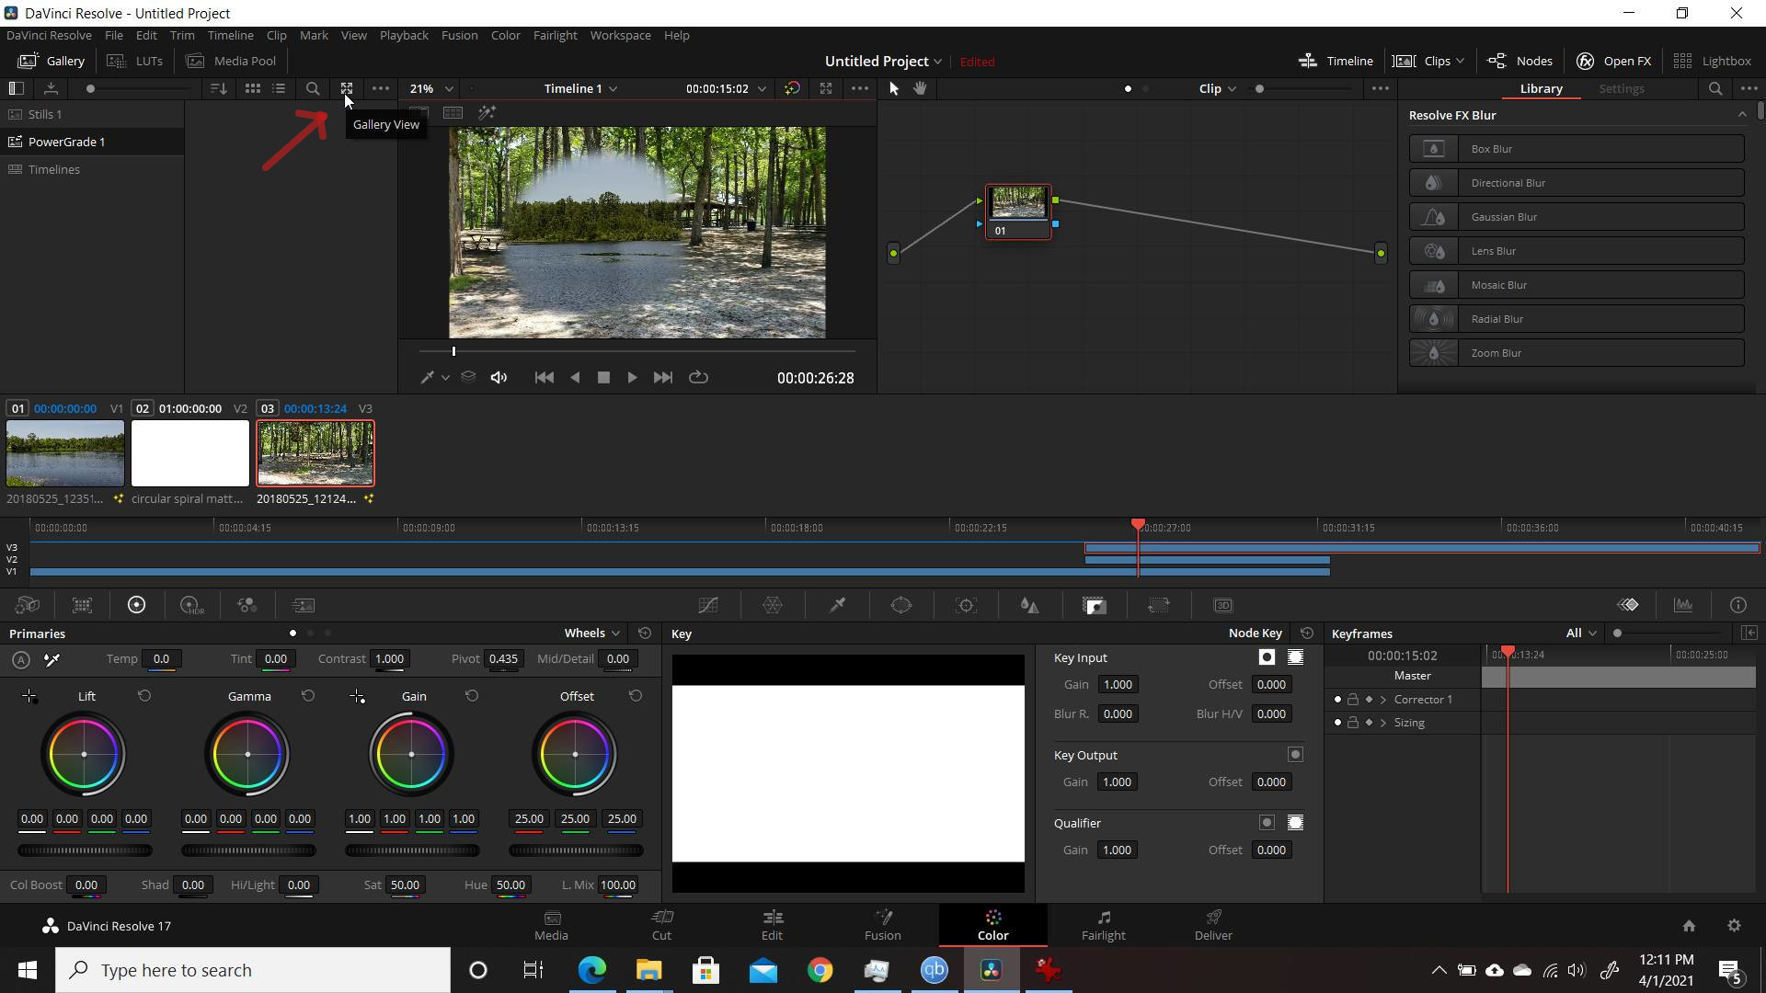Show the Keyframes panel icon

[x=1628, y=605]
